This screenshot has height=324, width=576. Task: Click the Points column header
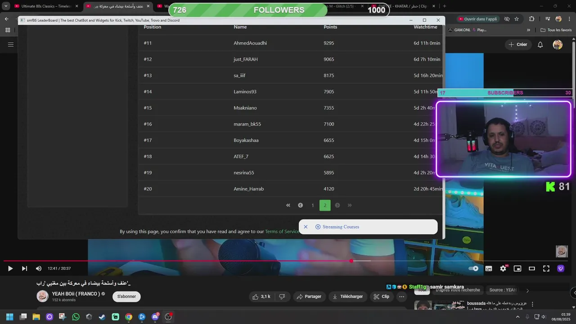(330, 27)
